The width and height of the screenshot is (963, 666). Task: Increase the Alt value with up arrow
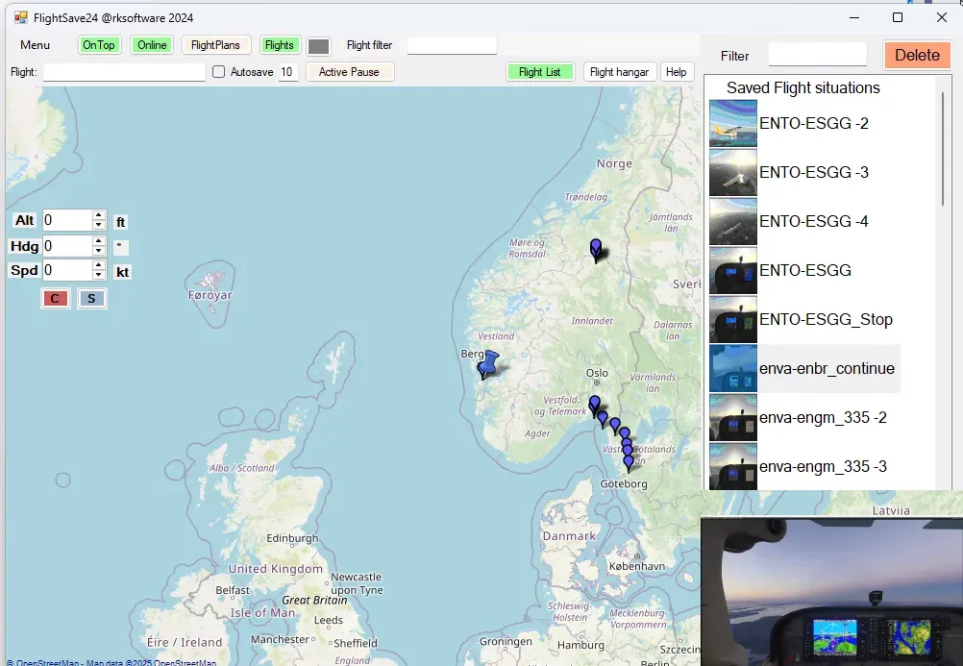coord(98,216)
